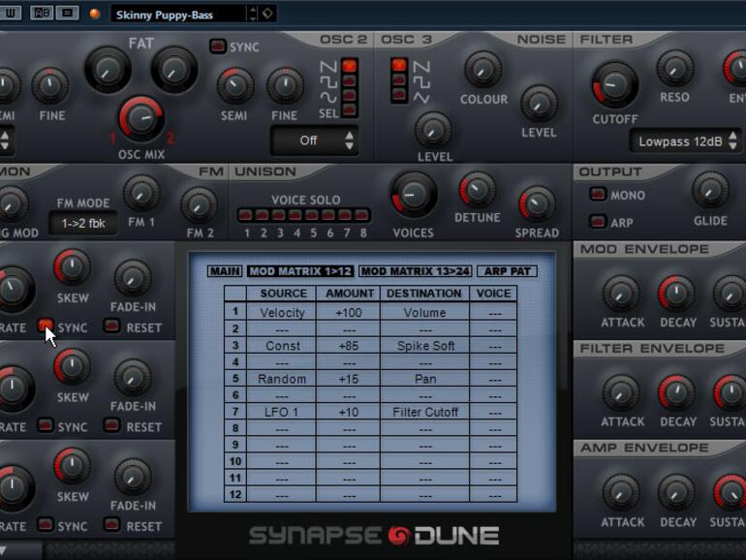746x560 pixels.
Task: Click the Mod Envelope ATTACK knob
Action: click(x=620, y=294)
